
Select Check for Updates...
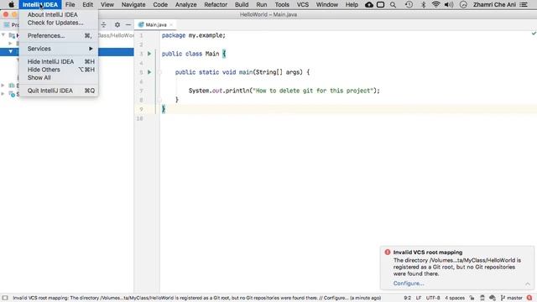point(59,23)
